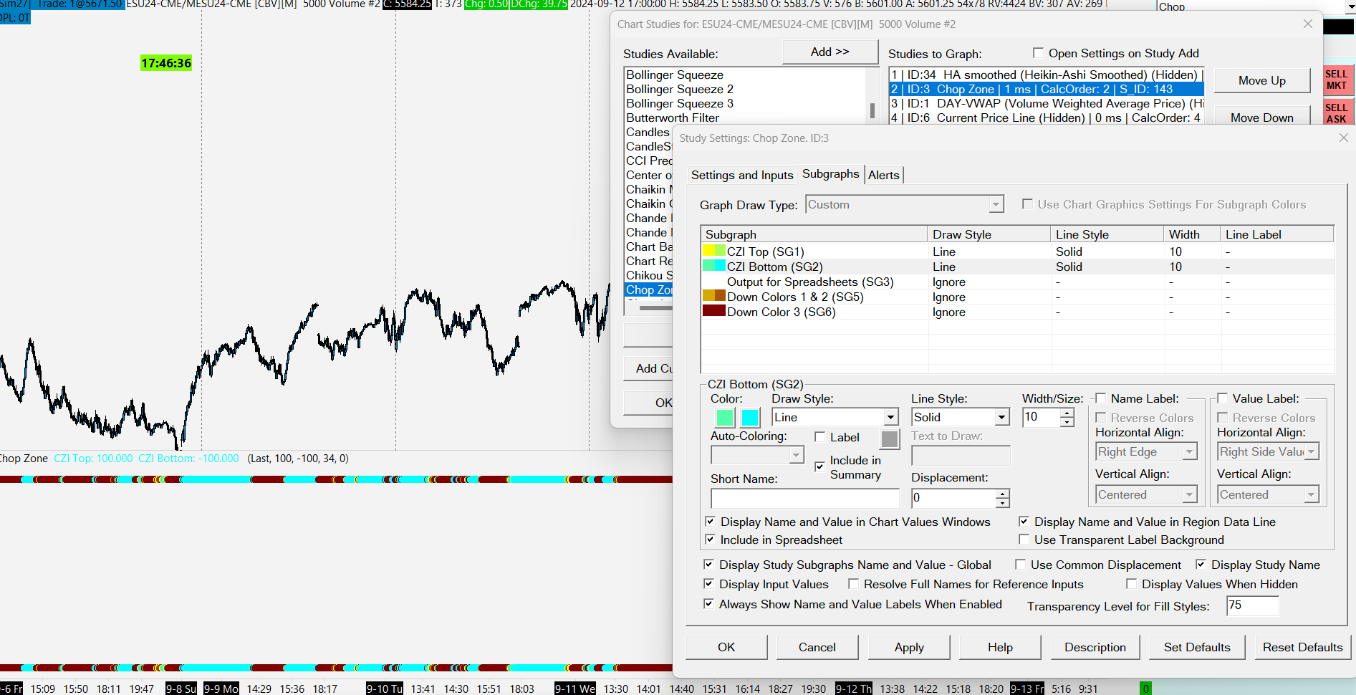Increase the Width/Size stepper value
Viewport: 1356px width, 695px height.
[x=1067, y=413]
